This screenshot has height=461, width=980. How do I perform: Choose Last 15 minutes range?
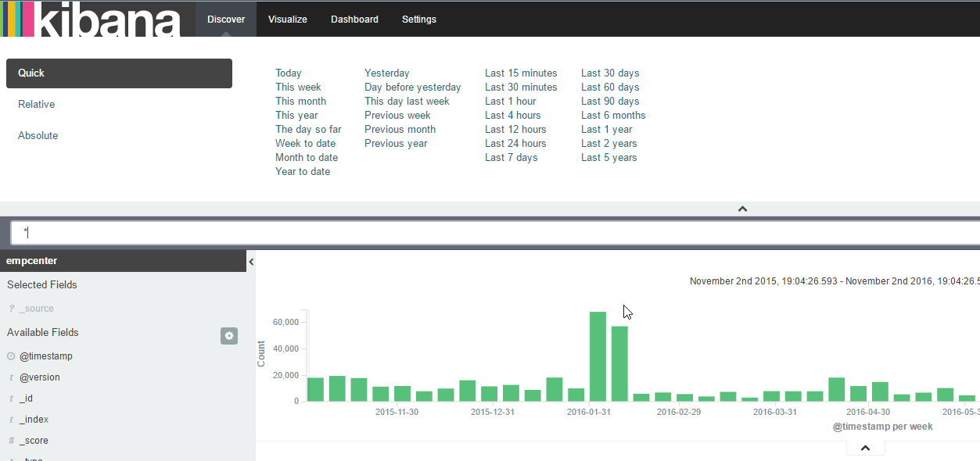(521, 73)
